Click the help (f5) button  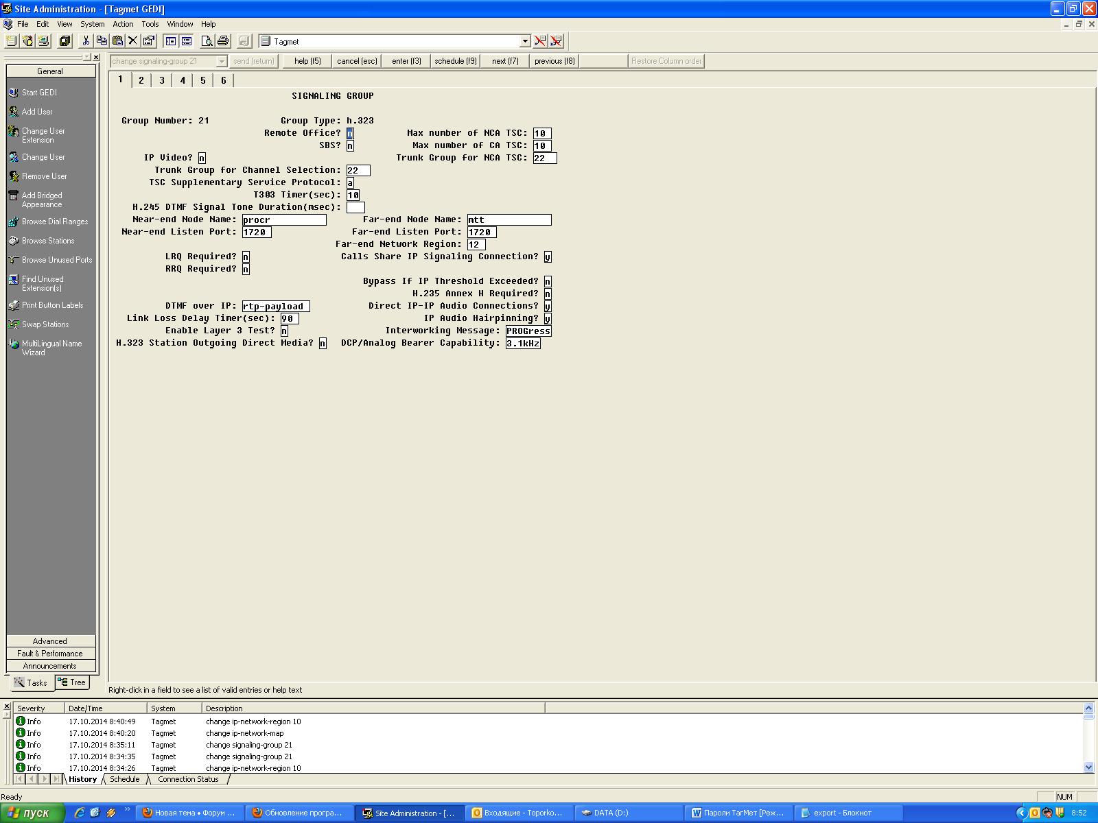[307, 61]
